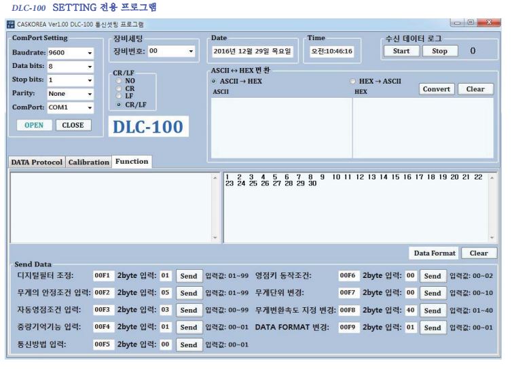Click scroll up arrow of numbered byte pane
512x369 pixels.
coord(492,178)
